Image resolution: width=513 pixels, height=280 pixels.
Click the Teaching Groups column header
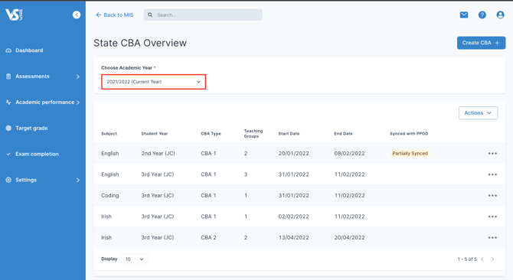(x=253, y=133)
